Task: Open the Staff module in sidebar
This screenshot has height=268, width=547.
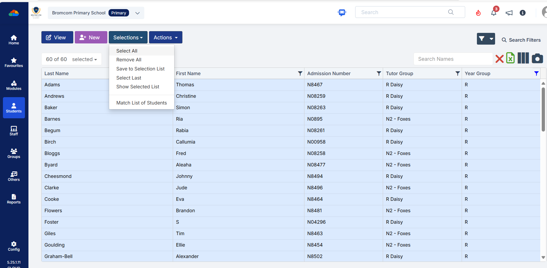Action: click(x=14, y=131)
